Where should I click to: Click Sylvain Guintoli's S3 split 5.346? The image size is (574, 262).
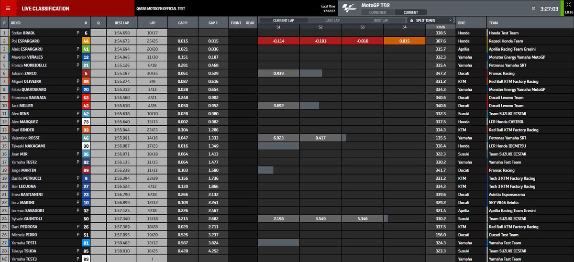point(362,218)
